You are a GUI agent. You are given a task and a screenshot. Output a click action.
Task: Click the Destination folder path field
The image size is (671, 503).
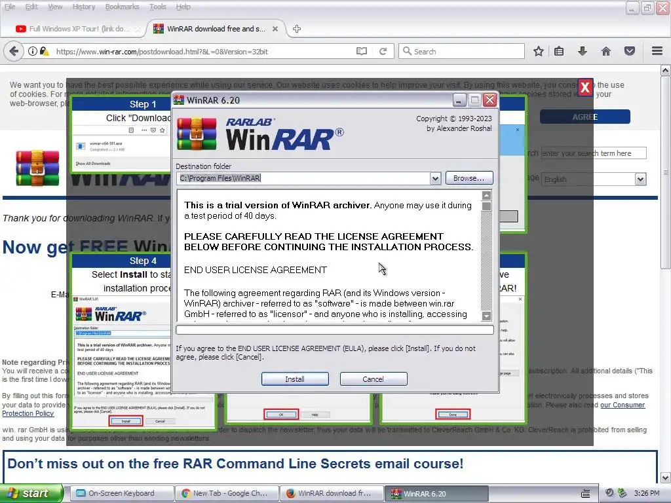[303, 178]
